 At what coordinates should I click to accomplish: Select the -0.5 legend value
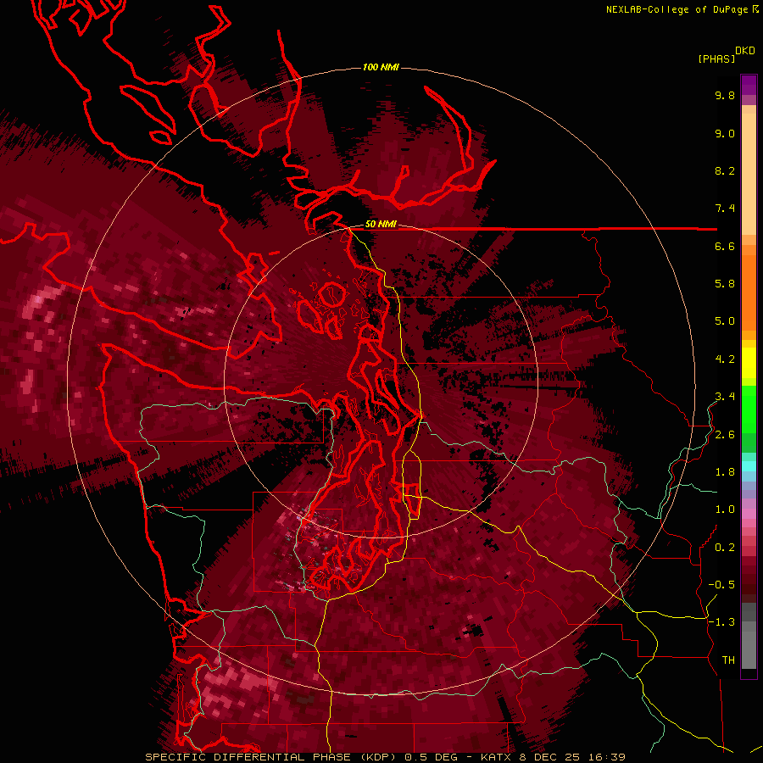pos(721,585)
